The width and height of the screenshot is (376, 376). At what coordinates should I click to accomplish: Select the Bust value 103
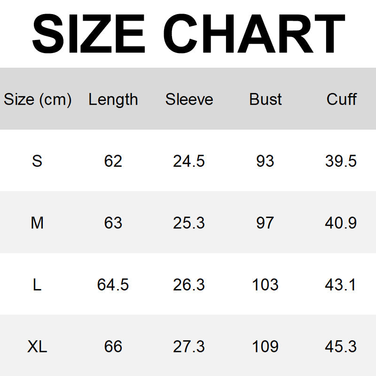[265, 285]
